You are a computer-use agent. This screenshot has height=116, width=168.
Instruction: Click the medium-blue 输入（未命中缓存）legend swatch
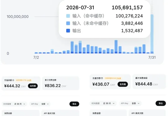click(x=68, y=23)
